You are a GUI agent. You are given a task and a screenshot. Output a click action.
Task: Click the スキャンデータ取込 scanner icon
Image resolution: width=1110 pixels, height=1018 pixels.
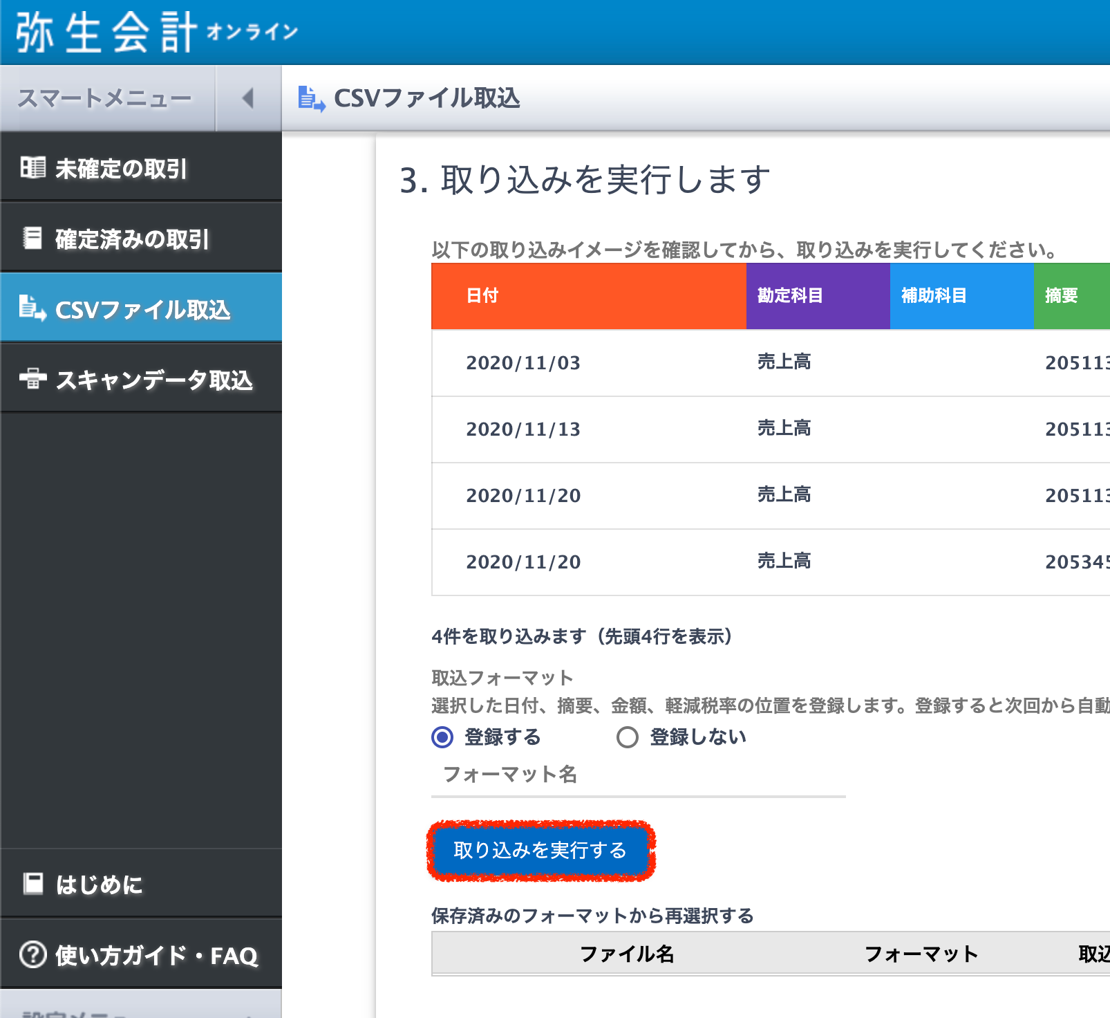click(x=32, y=378)
